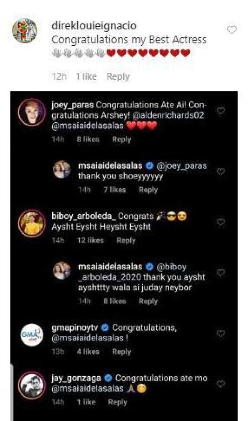Screen dimensions: 248x421
Task: Tap heart on 'thank you shoeyyyyyy' reply
Action: click(x=221, y=171)
